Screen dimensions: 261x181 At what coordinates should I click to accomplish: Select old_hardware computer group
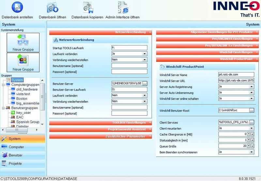tap(27, 89)
